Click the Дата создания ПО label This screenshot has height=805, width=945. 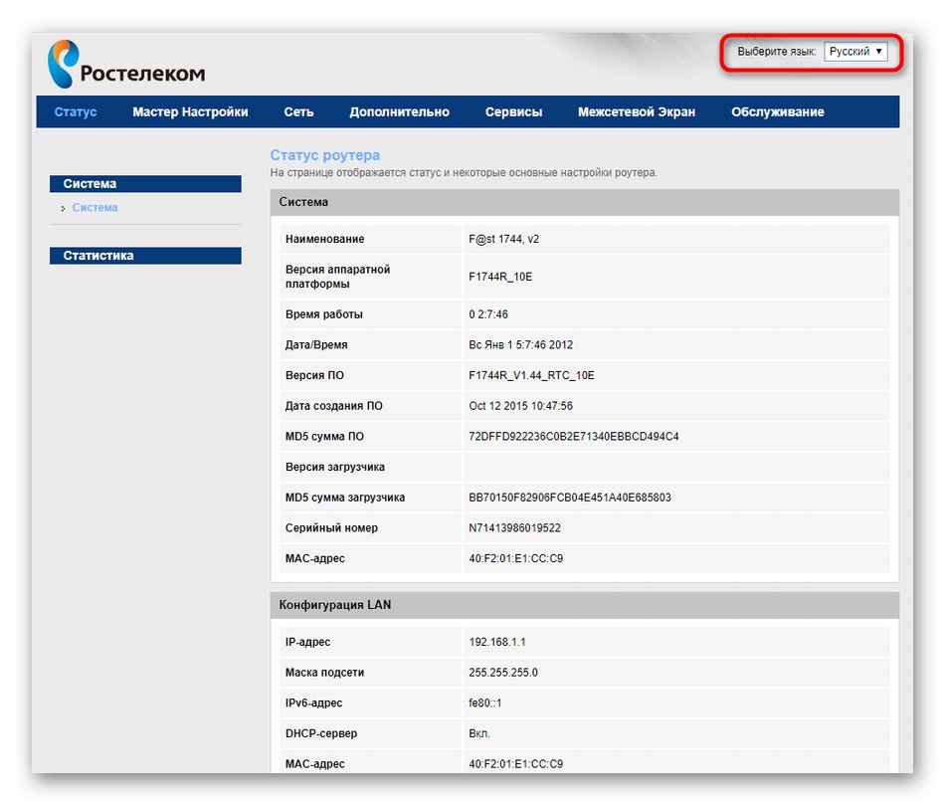[x=334, y=406]
